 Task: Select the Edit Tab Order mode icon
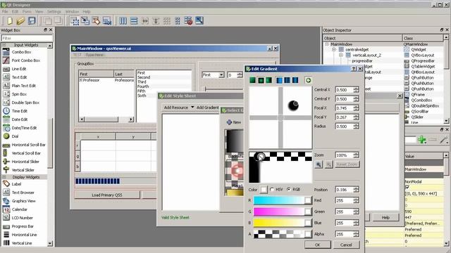tap(107, 20)
